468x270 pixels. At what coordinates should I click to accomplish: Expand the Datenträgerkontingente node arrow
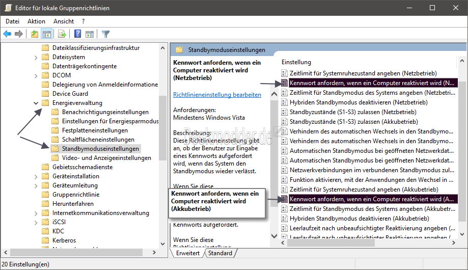pyautogui.click(x=36, y=66)
